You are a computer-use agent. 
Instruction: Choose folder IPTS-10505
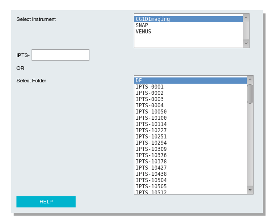(x=151, y=187)
